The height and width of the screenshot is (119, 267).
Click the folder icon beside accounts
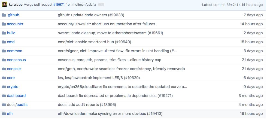coord(4,24)
